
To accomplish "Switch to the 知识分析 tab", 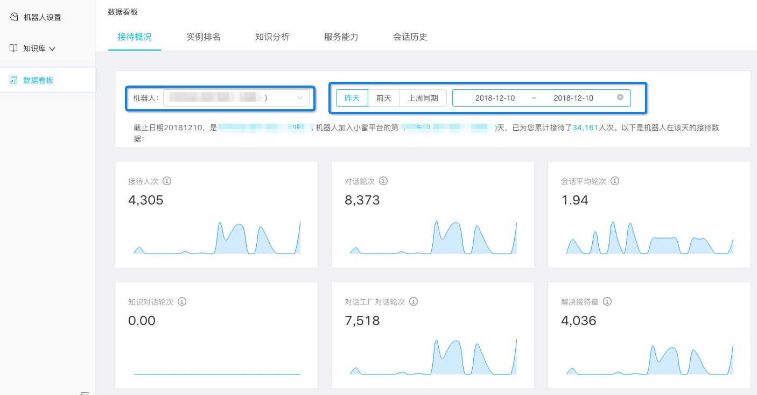I will (272, 37).
